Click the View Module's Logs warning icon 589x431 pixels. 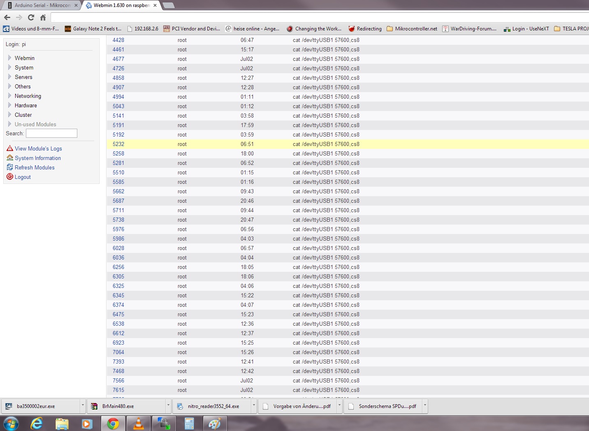pos(10,148)
